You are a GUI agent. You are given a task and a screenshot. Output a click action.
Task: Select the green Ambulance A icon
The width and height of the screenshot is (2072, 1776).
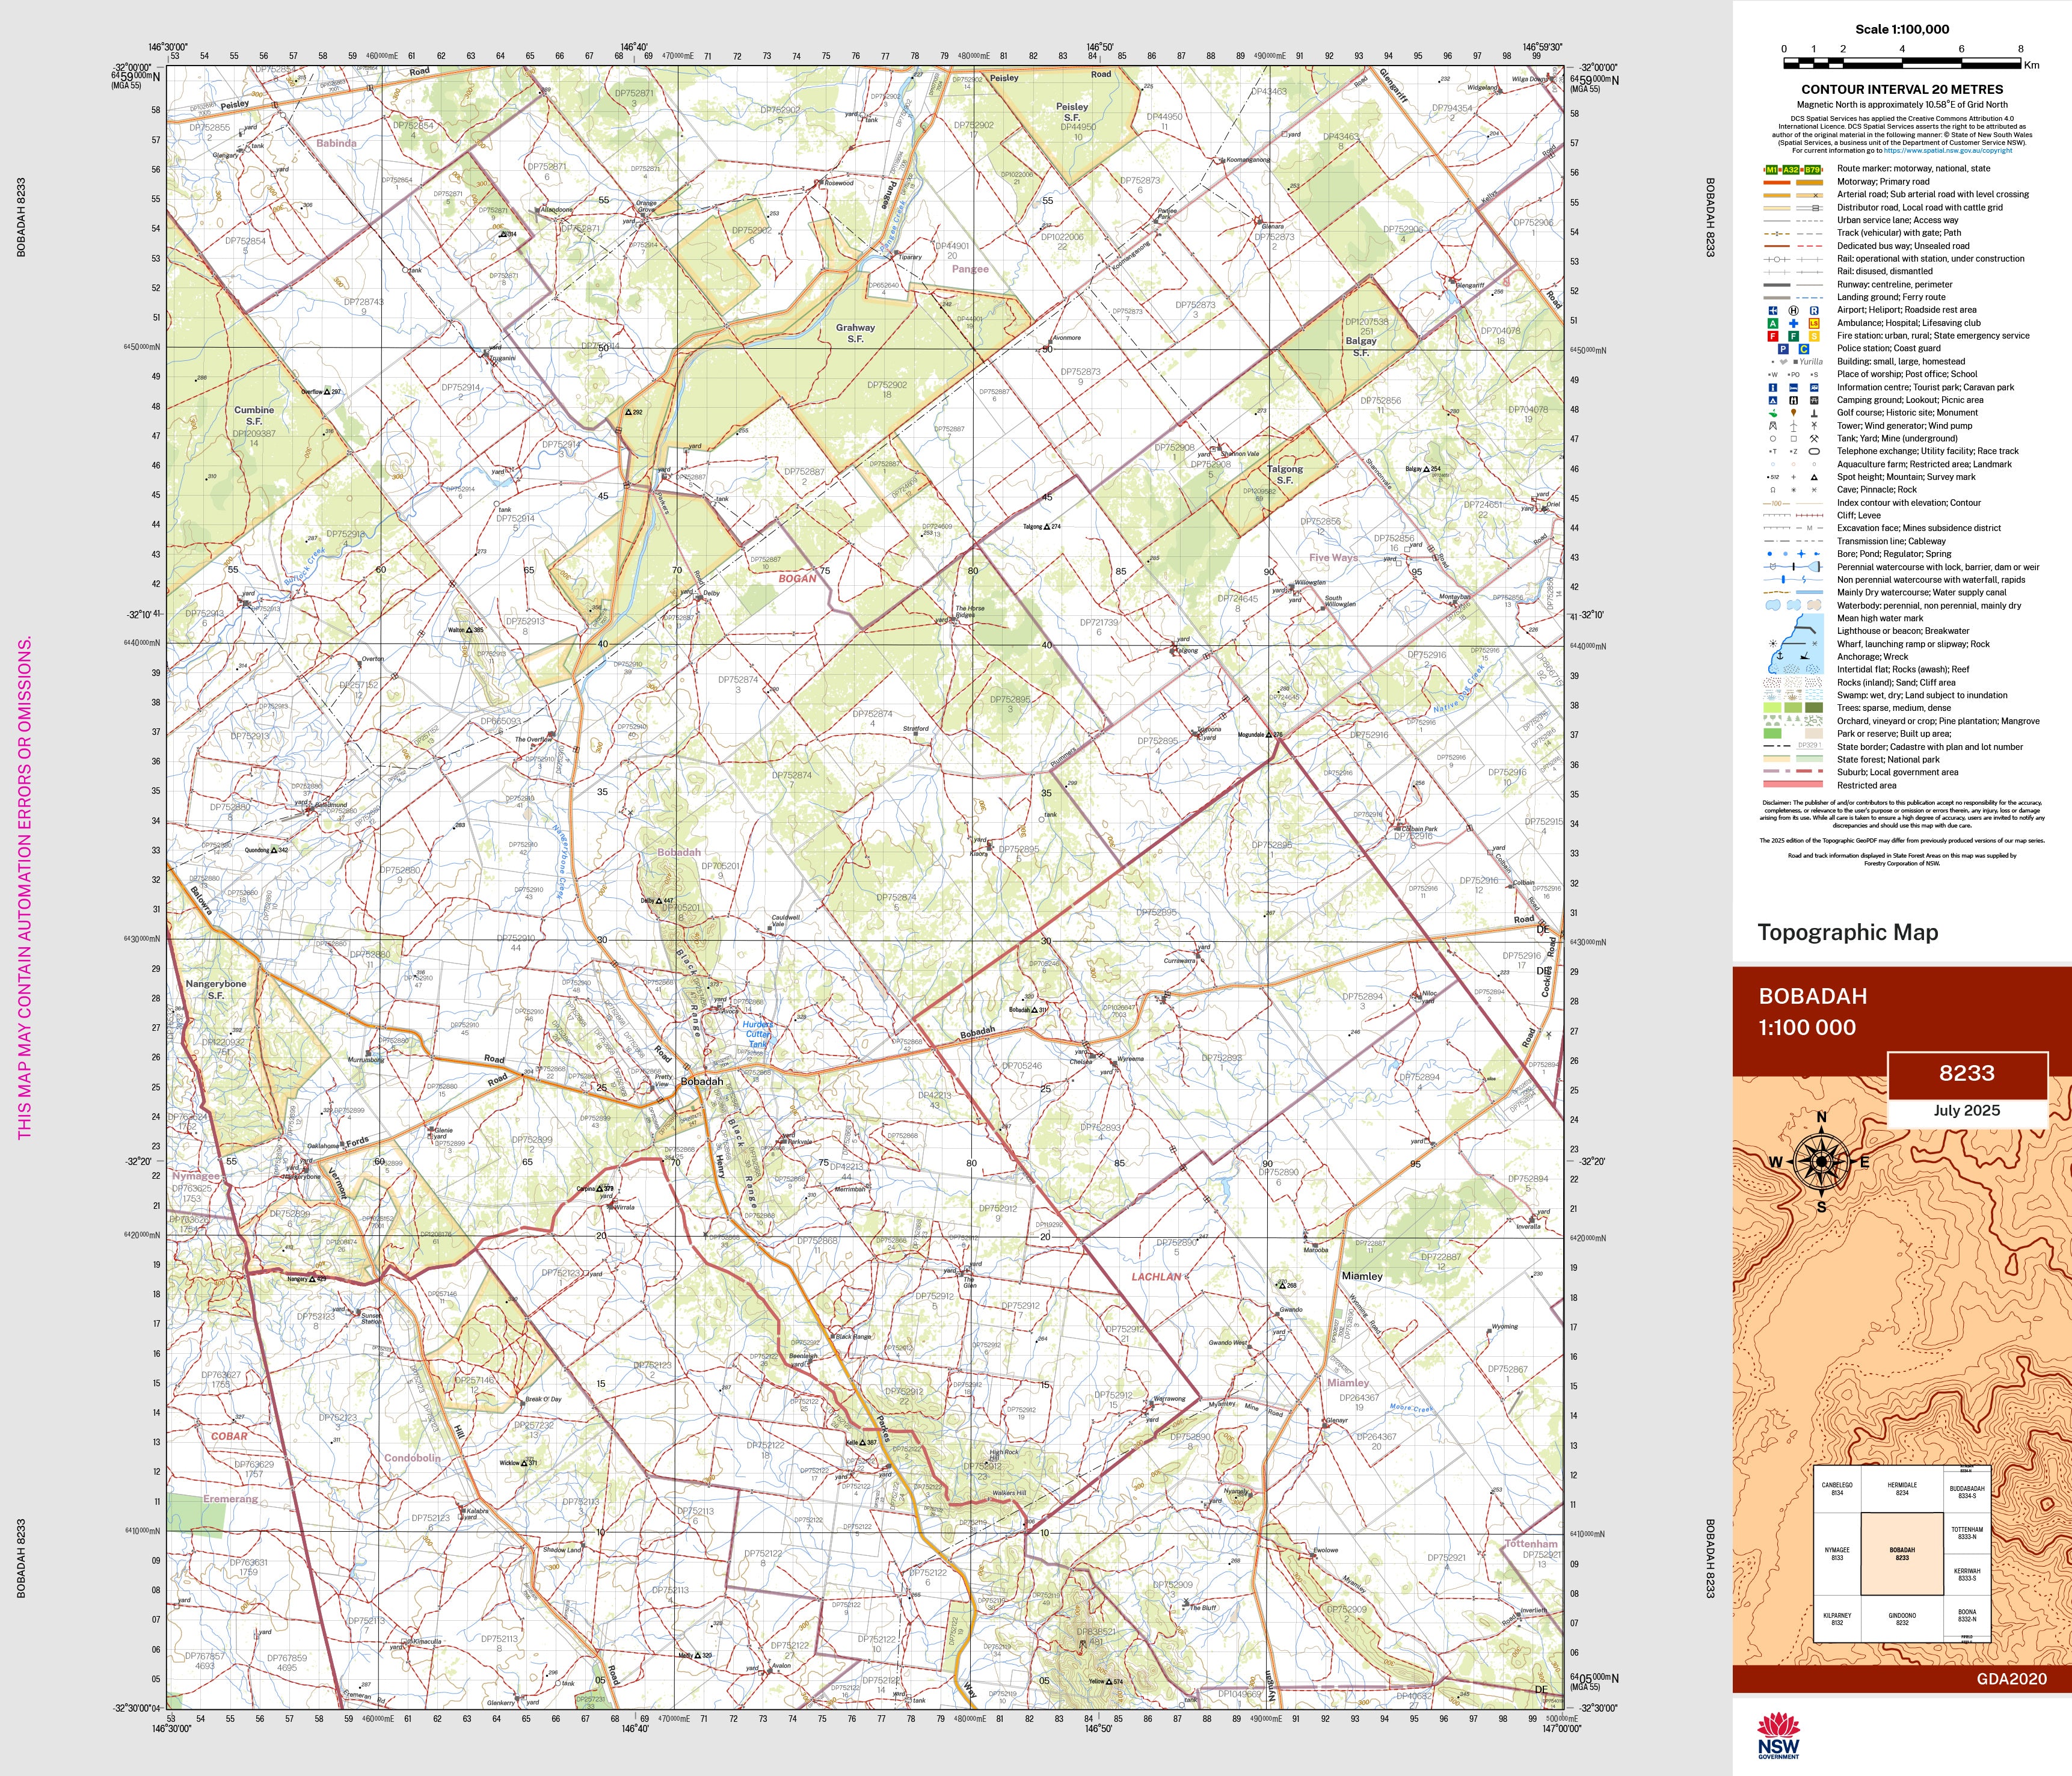[x=1772, y=324]
